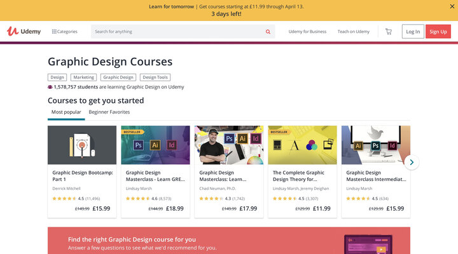Click the Derrick Mitchell instructor name
Screen dimensions: 458x254
click(x=67, y=189)
